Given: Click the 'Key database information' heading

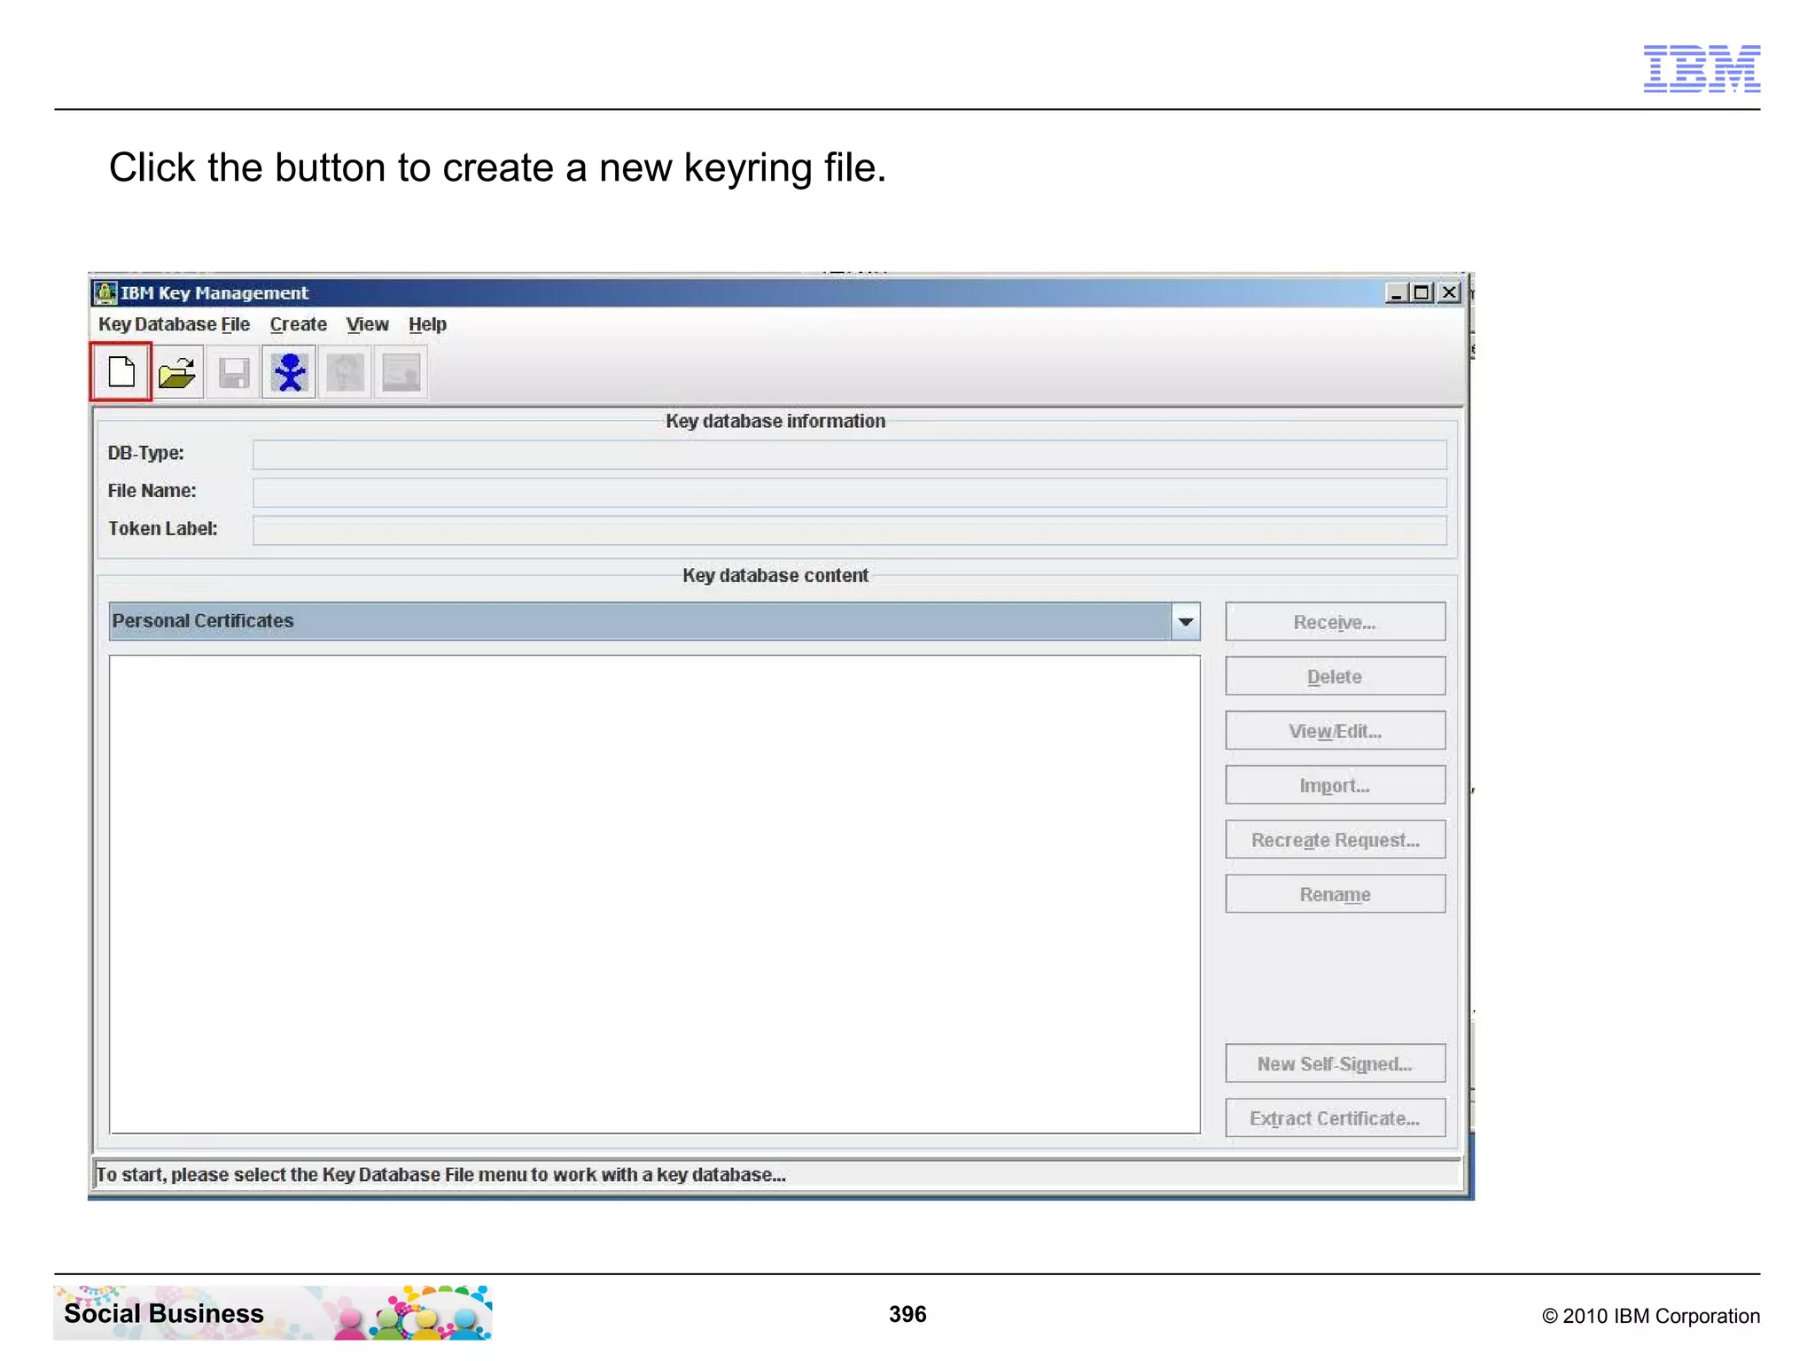Looking at the screenshot, I should coord(775,421).
